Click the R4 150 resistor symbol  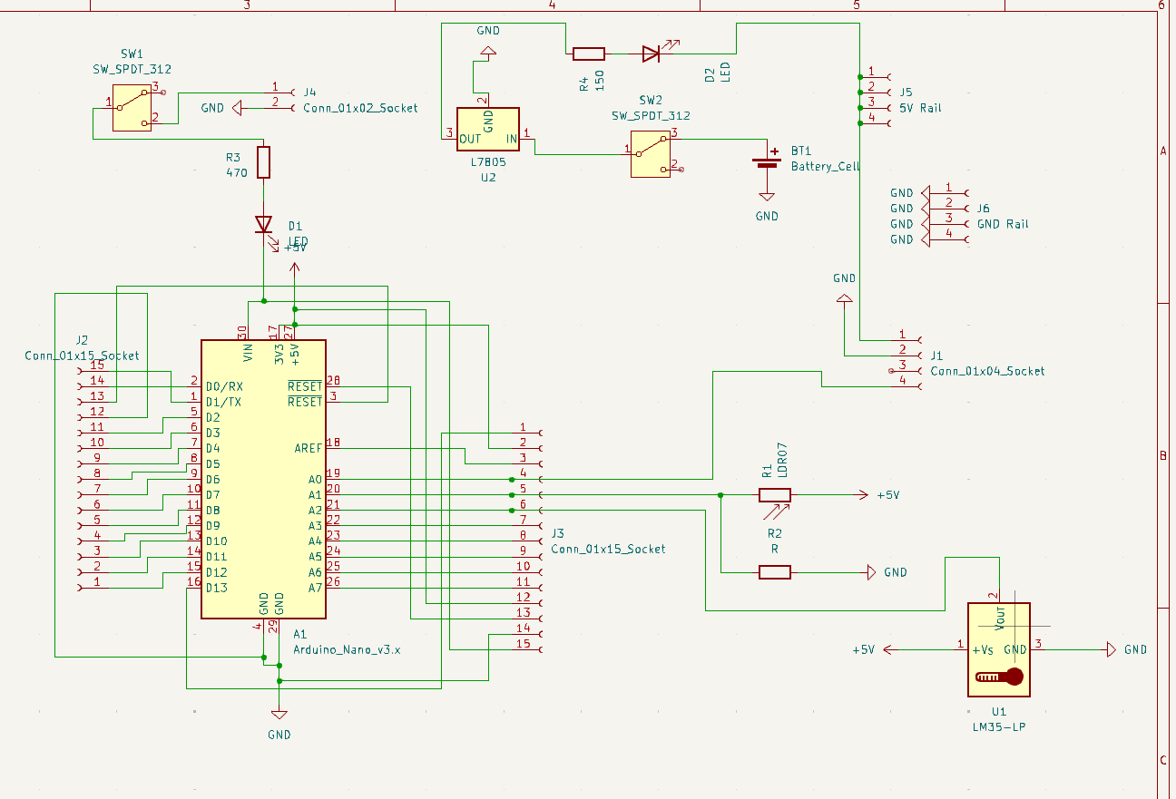click(x=589, y=54)
